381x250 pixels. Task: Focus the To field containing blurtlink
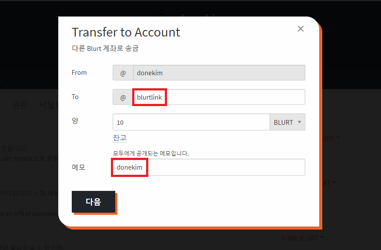click(219, 97)
